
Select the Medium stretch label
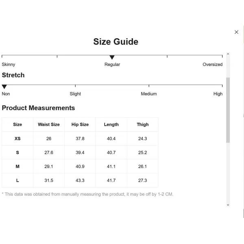click(x=149, y=94)
